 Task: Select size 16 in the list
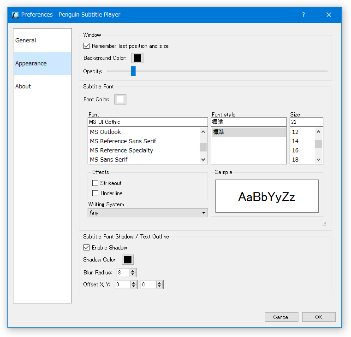302,151
